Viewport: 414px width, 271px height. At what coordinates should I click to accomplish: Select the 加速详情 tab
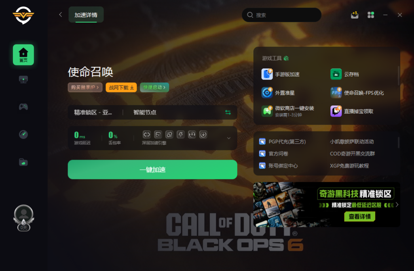pyautogui.click(x=86, y=15)
